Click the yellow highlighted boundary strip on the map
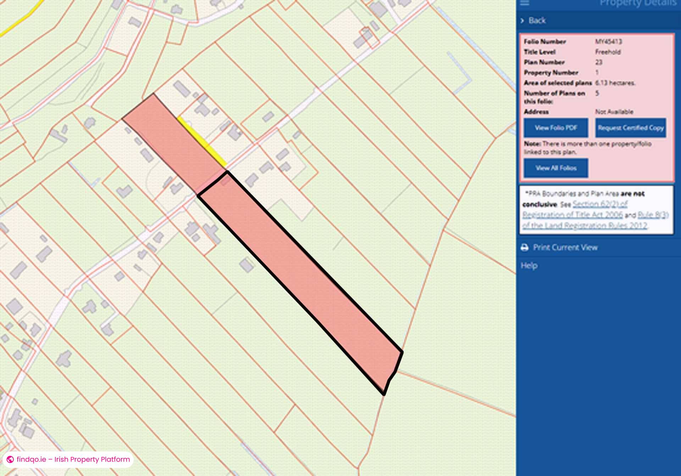Viewport: 681px width, 476px height. click(202, 142)
